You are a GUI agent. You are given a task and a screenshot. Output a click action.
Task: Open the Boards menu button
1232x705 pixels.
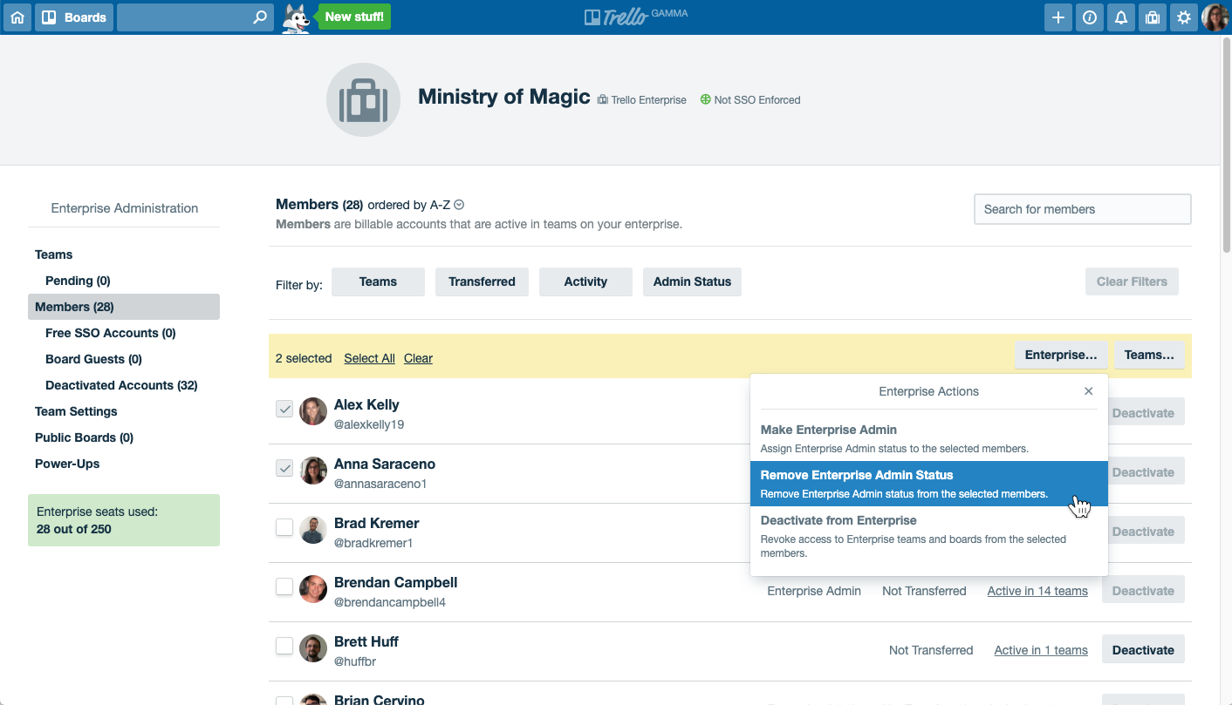pos(74,17)
